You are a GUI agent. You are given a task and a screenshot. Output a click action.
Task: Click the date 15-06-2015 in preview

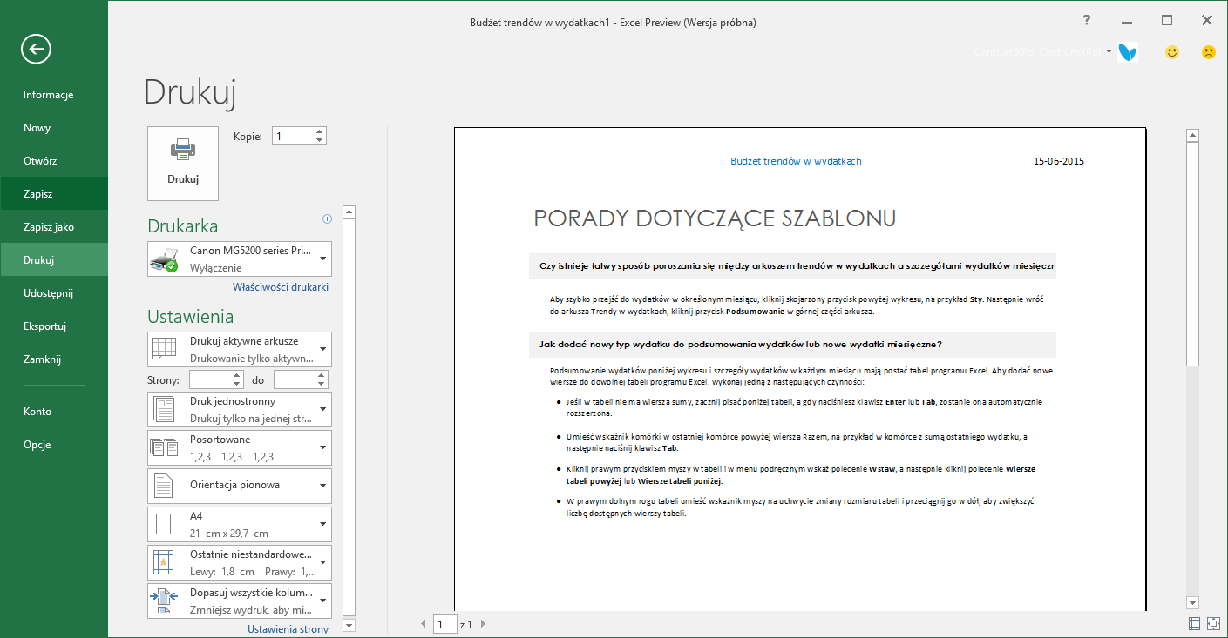[1059, 161]
